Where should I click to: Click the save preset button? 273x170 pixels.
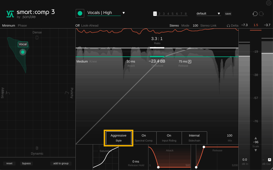(x=228, y=14)
